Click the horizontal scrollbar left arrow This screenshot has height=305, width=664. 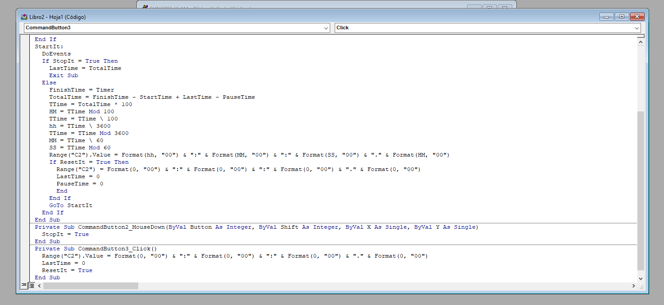pos(39,286)
